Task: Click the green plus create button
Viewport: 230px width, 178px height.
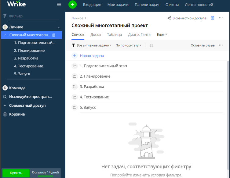Action: pos(72,5)
